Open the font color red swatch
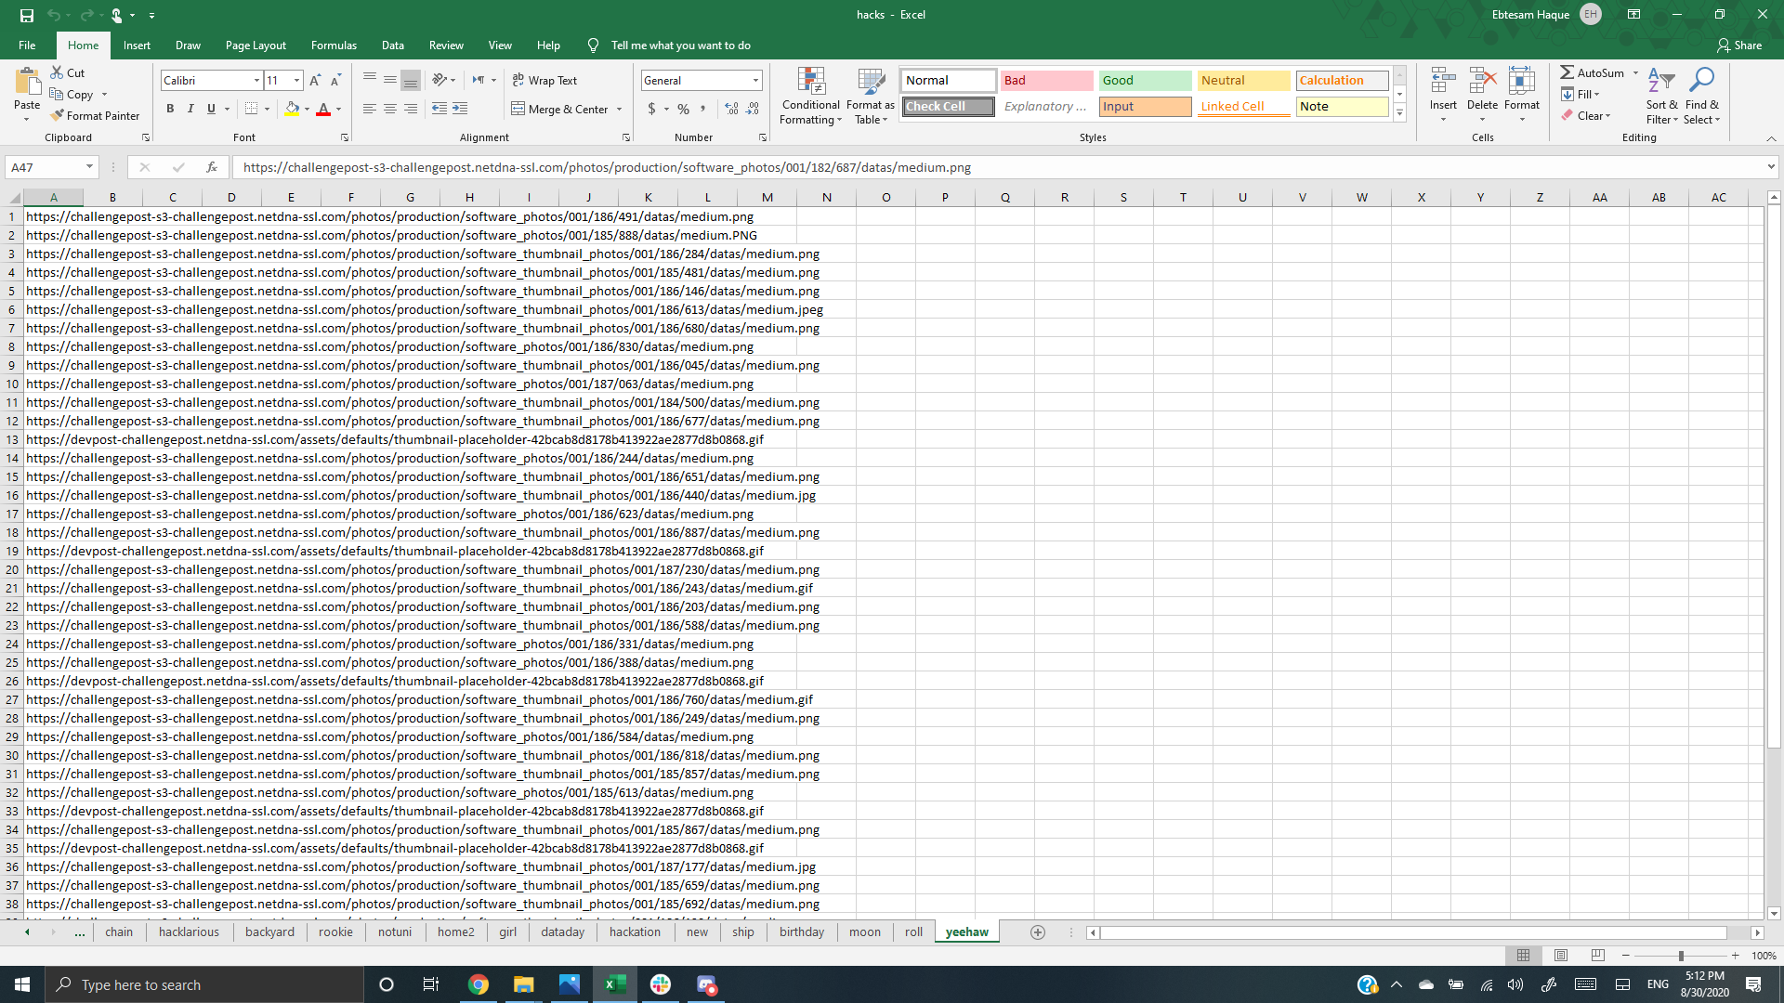Image resolution: width=1784 pixels, height=1003 pixels. coord(323,110)
